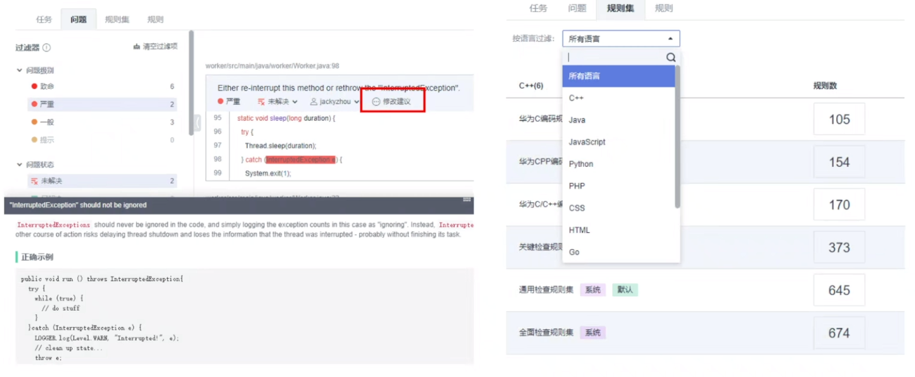Open the 通用检查规则集 rule set
This screenshot has width=915, height=377.
coord(546,290)
